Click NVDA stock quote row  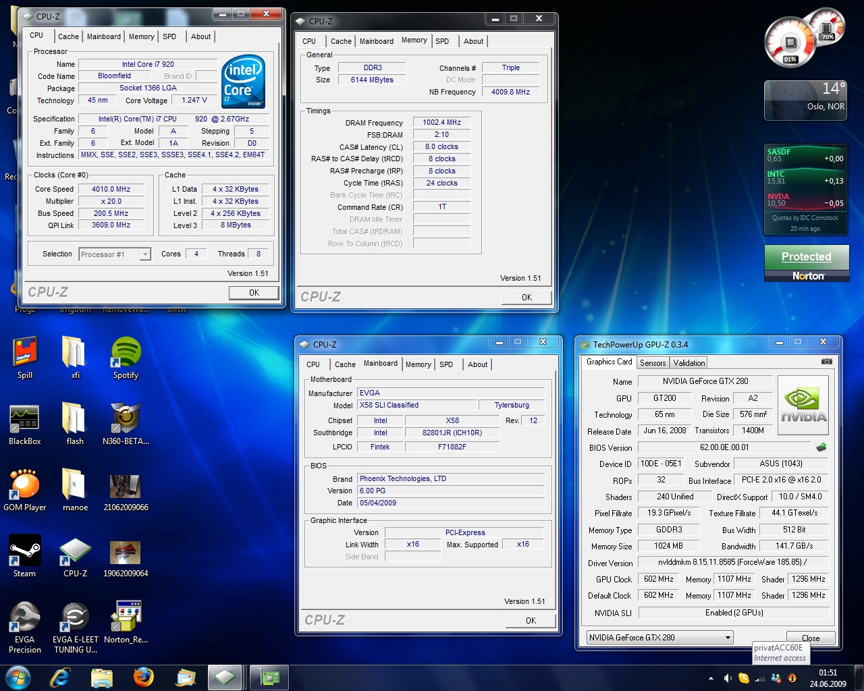click(x=805, y=200)
